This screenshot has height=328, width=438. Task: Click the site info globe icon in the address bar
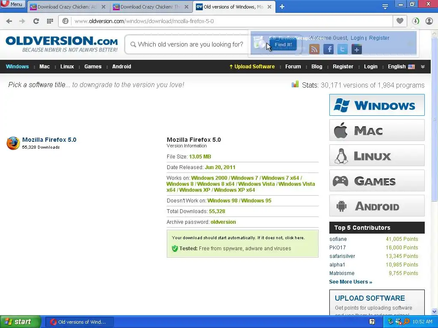click(65, 21)
